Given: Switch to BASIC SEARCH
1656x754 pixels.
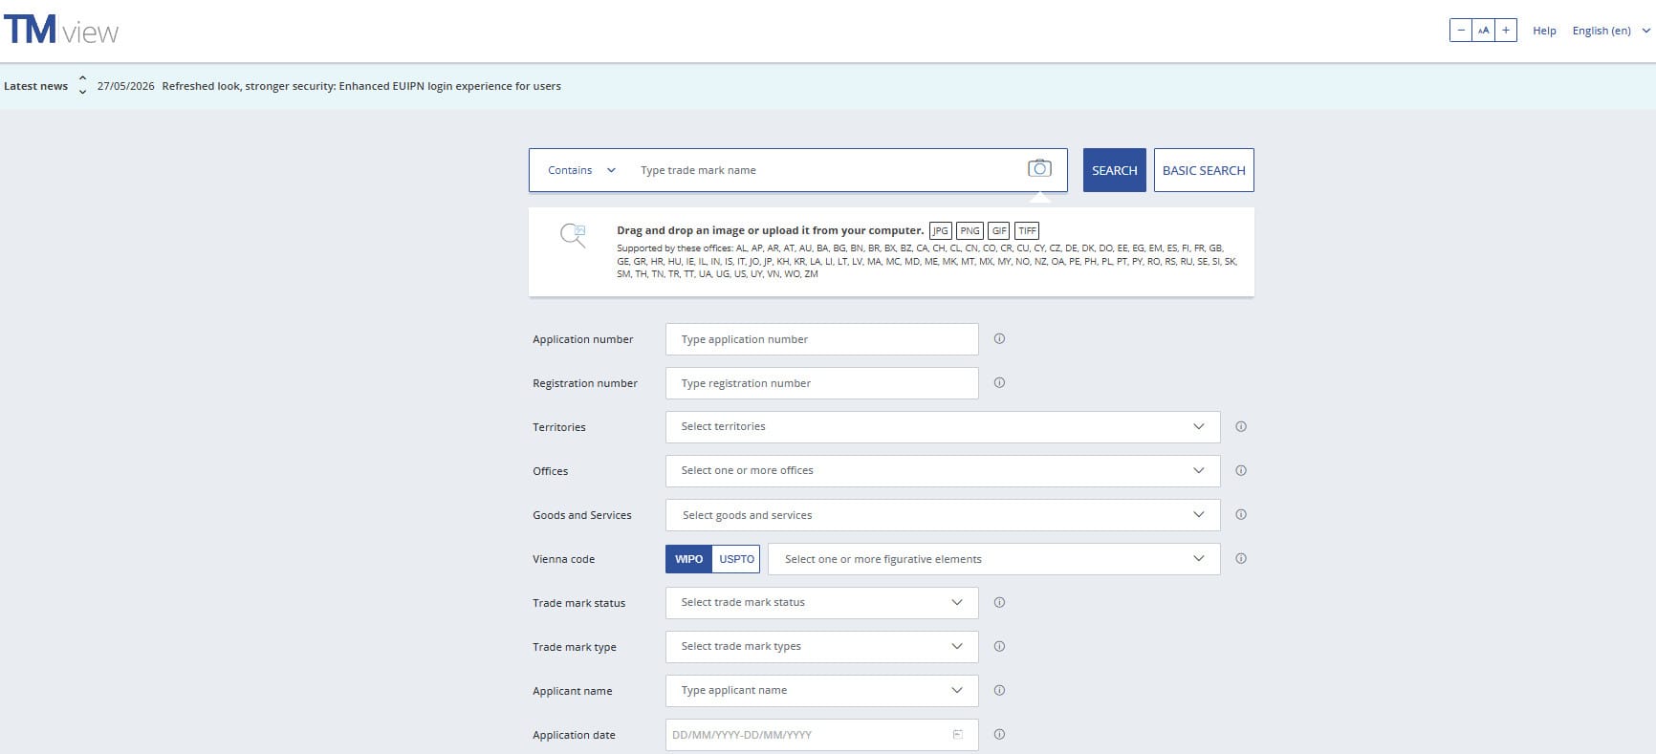Looking at the screenshot, I should [x=1204, y=170].
